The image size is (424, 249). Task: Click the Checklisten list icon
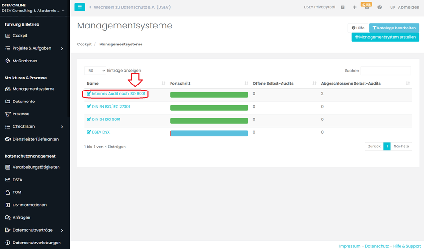coord(7,126)
